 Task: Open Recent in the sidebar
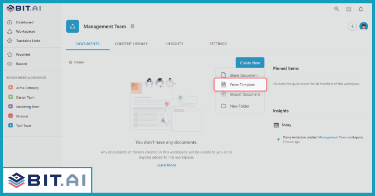click(x=21, y=64)
